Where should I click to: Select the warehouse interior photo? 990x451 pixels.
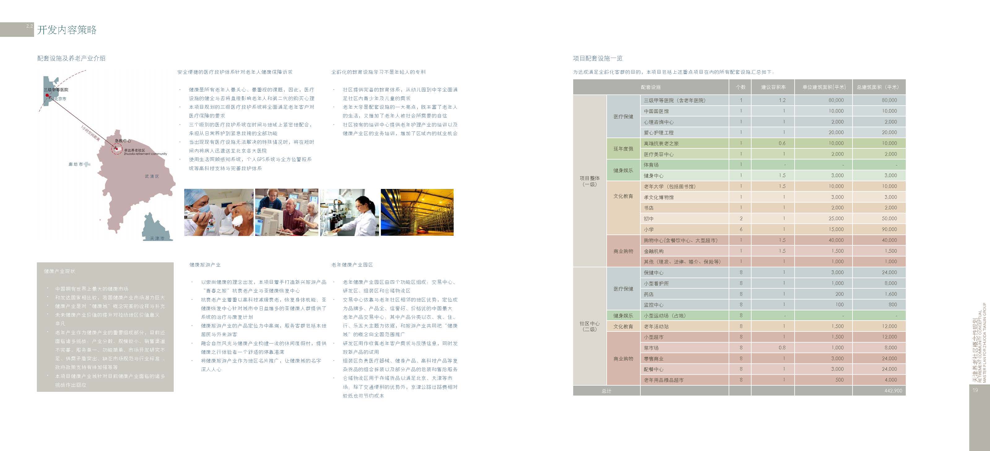417,212
